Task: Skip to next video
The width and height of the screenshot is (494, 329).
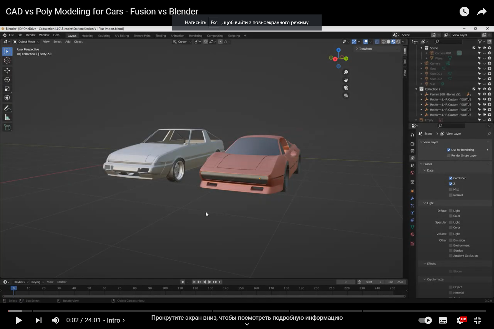Action: click(38, 320)
